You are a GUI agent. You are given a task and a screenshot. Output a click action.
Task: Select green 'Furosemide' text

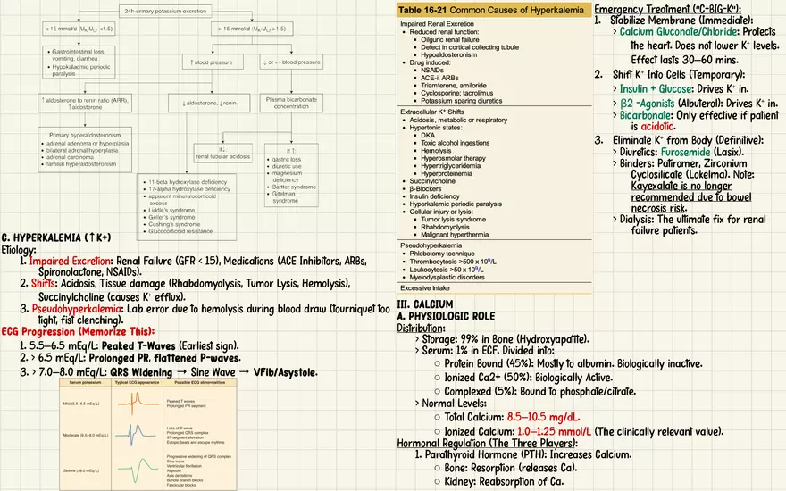(685, 152)
